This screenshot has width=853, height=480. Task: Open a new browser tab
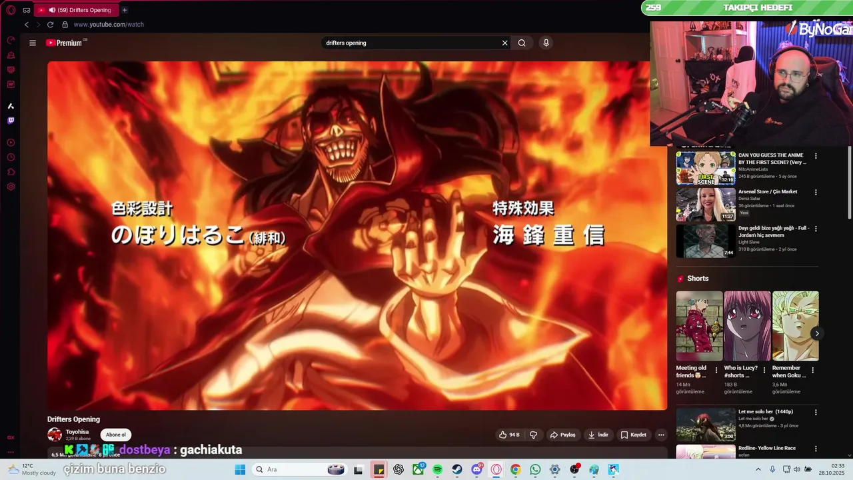(125, 10)
